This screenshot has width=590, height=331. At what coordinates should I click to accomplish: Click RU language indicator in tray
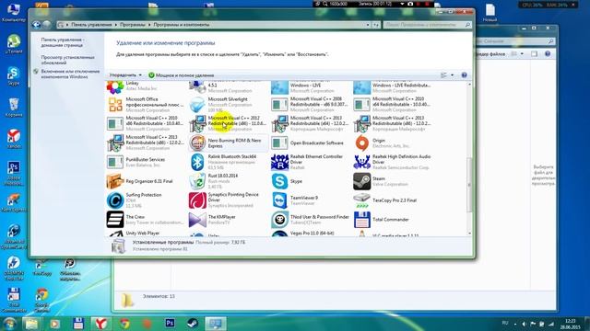click(x=505, y=323)
